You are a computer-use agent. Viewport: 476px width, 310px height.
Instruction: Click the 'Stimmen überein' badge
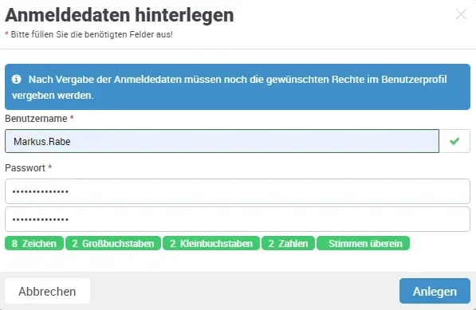(x=363, y=243)
